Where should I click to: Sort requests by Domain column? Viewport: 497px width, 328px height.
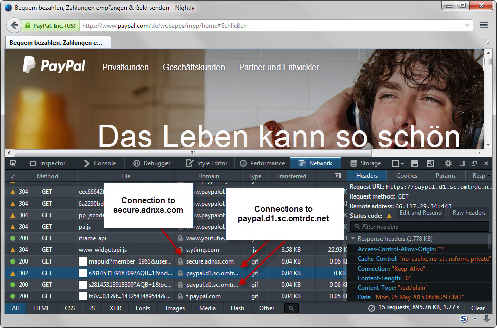click(x=208, y=176)
